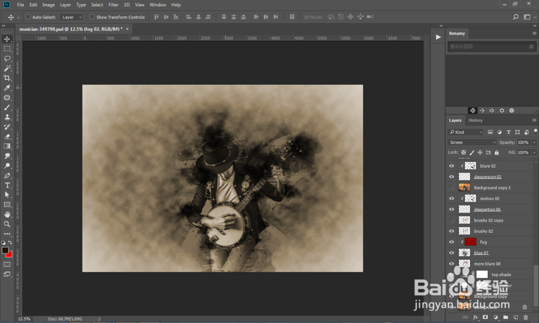539x323 pixels.
Task: Select the Eraser tool
Action: coord(7,136)
